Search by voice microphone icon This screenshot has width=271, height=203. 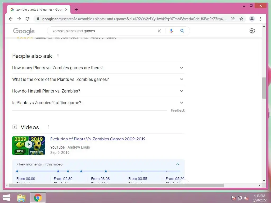click(171, 31)
